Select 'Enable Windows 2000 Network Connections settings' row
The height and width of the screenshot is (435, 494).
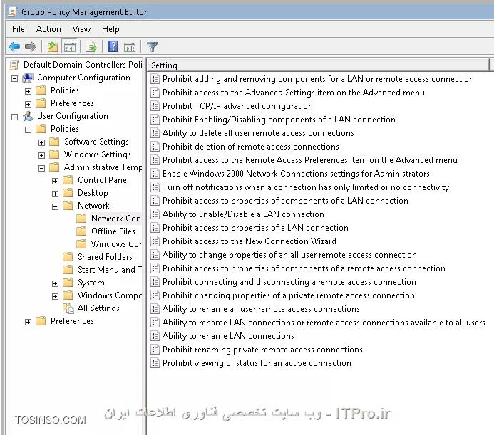[x=296, y=174]
